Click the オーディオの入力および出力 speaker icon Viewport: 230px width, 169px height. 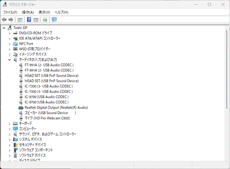15,59
